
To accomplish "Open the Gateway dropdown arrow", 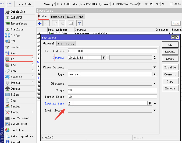I will 104,58.
